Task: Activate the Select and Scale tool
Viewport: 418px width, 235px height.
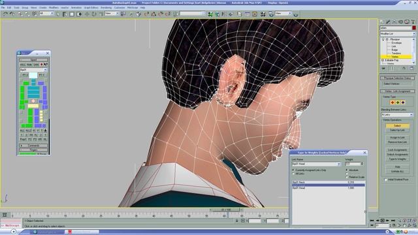Action: point(101,14)
